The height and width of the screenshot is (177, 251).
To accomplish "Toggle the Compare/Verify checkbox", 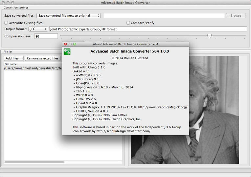I will click(x=128, y=23).
